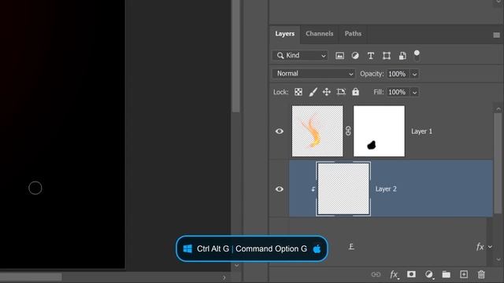This screenshot has width=504, height=283.
Task: Click Layers panel vertical scrollbar
Action: click(x=498, y=163)
